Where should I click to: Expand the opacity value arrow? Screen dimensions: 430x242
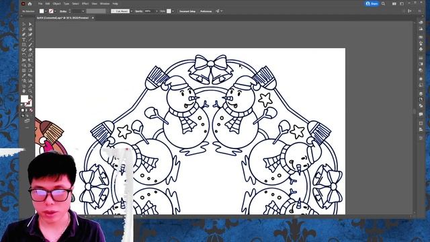(x=157, y=11)
